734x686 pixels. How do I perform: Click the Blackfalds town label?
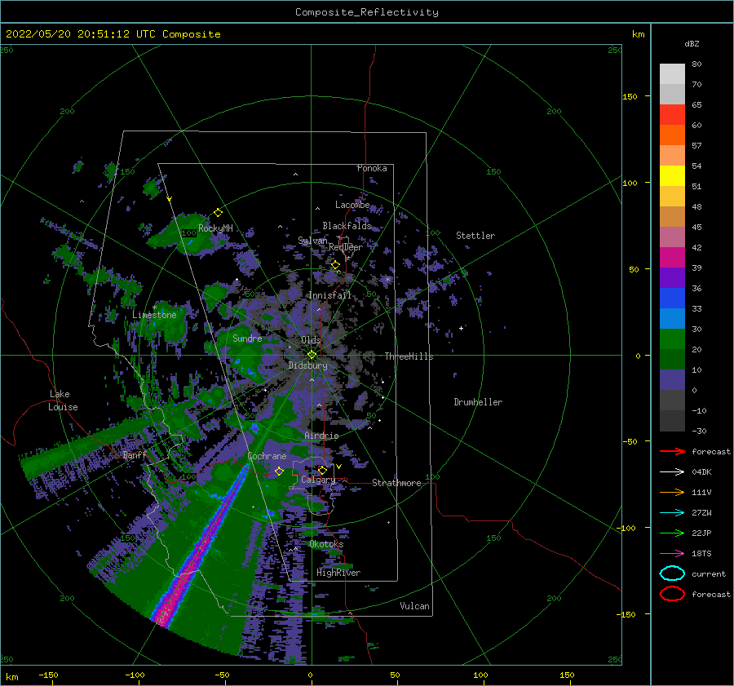pyautogui.click(x=347, y=226)
